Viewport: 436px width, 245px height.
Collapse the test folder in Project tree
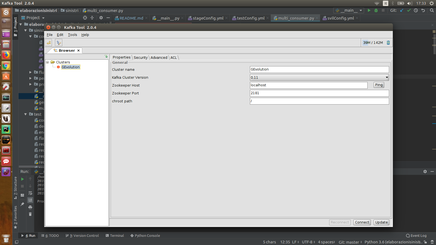25,114
